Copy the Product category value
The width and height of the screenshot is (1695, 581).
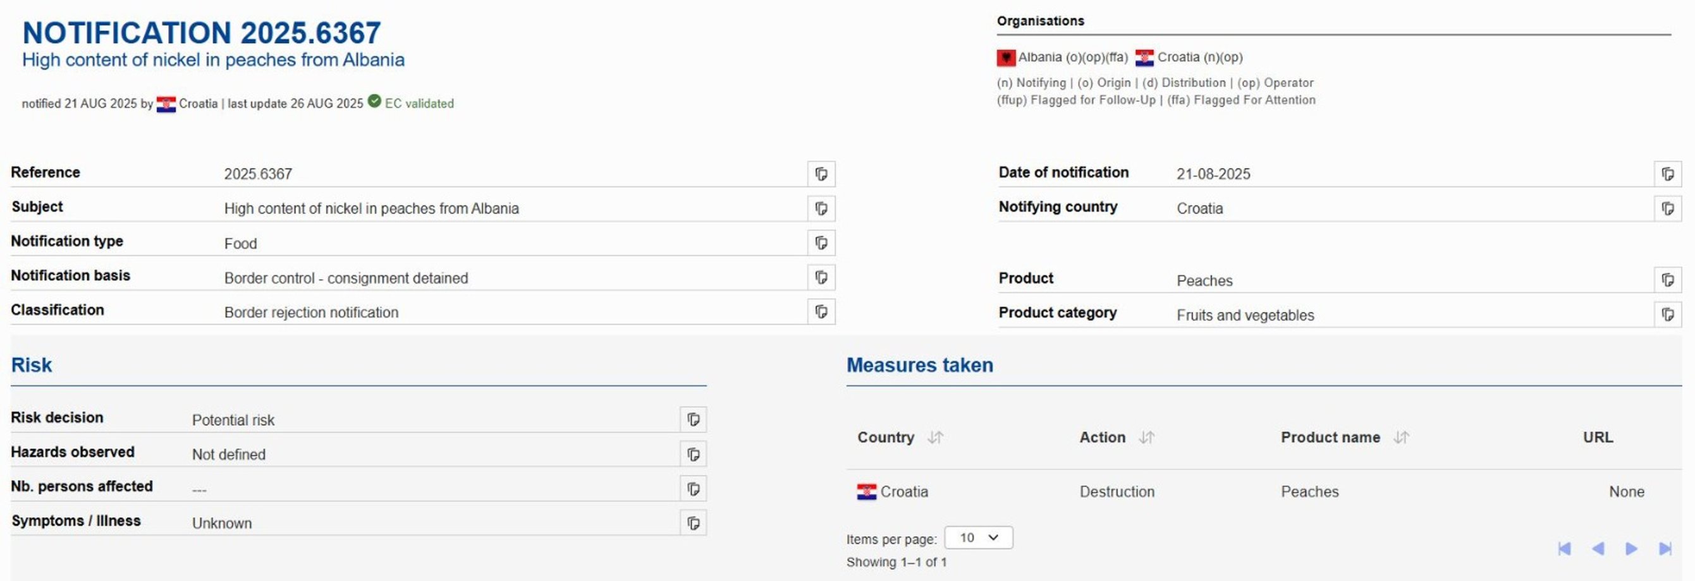(x=1667, y=315)
